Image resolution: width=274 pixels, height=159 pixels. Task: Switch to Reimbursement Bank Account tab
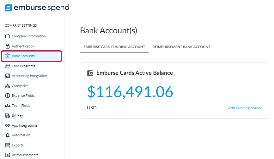(x=181, y=47)
